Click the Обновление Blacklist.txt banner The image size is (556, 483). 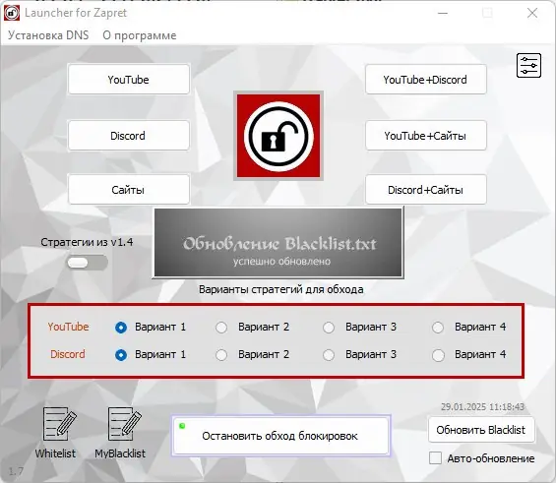278,243
